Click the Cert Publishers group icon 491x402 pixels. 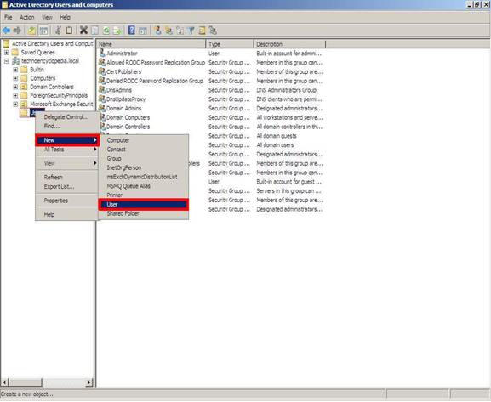(102, 71)
